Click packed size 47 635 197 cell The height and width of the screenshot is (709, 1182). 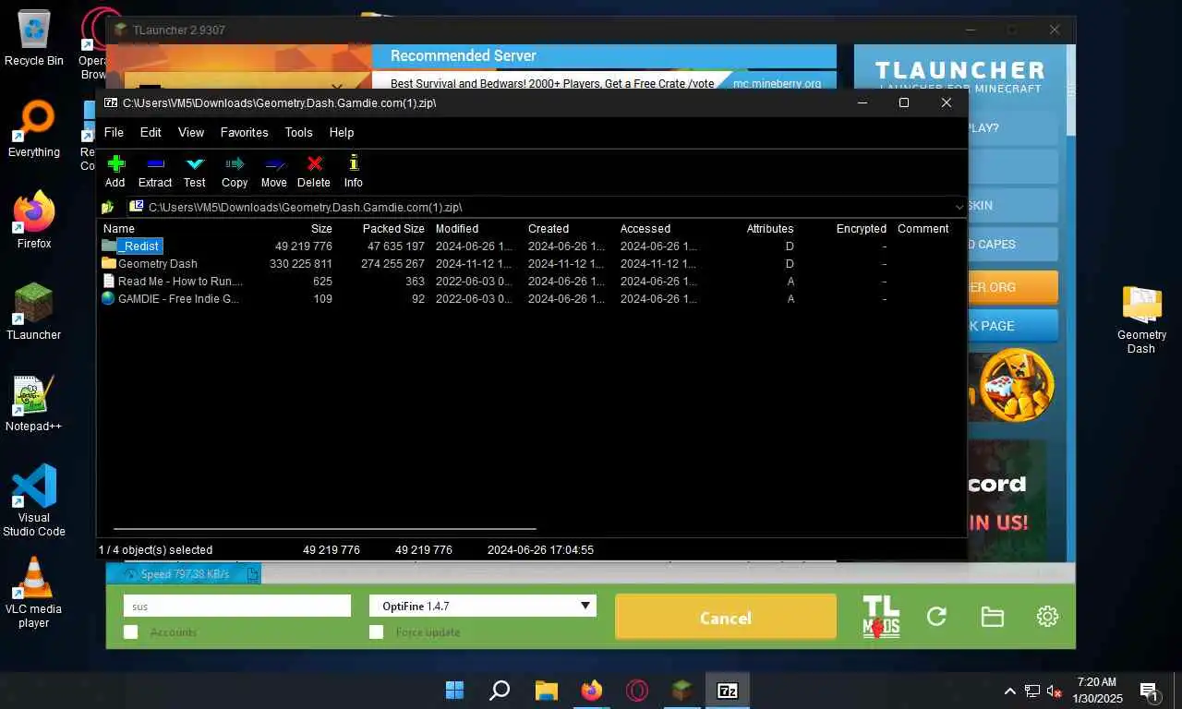coord(396,246)
